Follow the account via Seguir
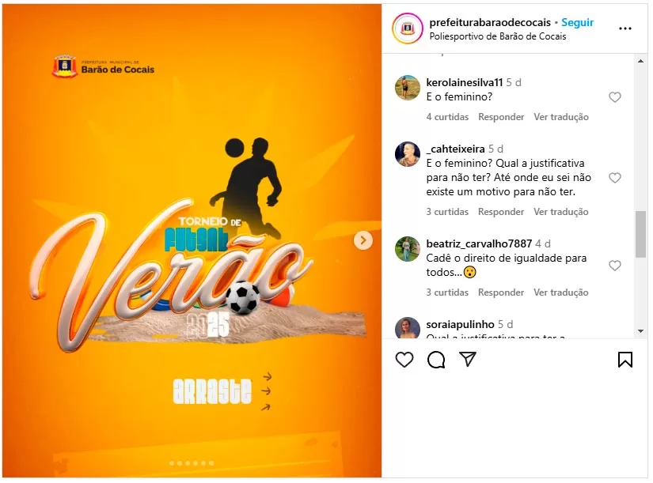653x483 pixels. [577, 22]
